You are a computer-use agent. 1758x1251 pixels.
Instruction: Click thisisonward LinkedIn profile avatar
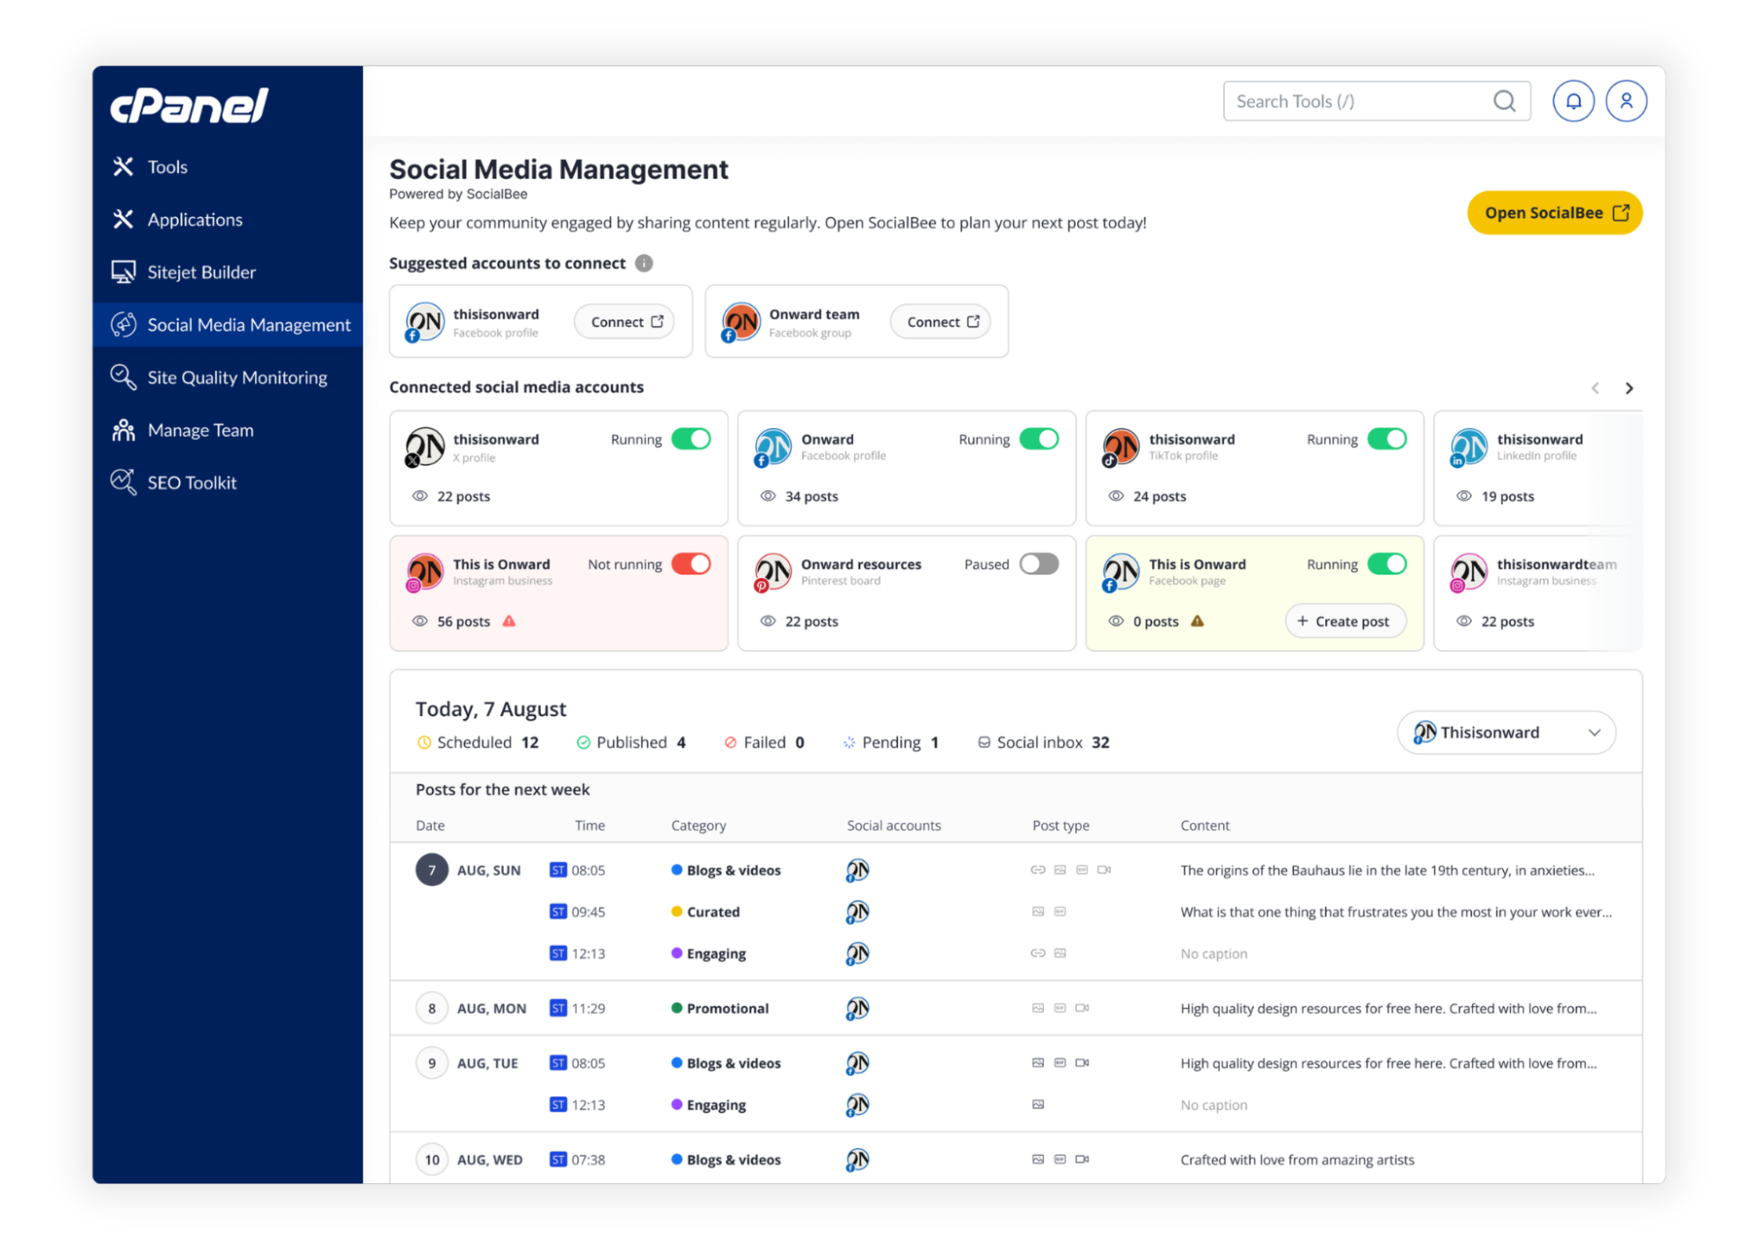click(x=1469, y=447)
